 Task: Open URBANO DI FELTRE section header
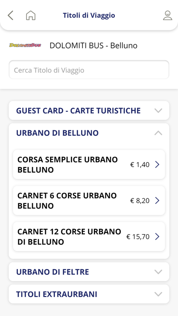pyautogui.click(x=89, y=272)
